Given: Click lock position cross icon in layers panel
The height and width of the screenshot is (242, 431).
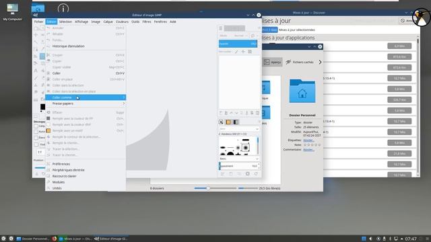Looking at the screenshot, I should click(243, 52).
